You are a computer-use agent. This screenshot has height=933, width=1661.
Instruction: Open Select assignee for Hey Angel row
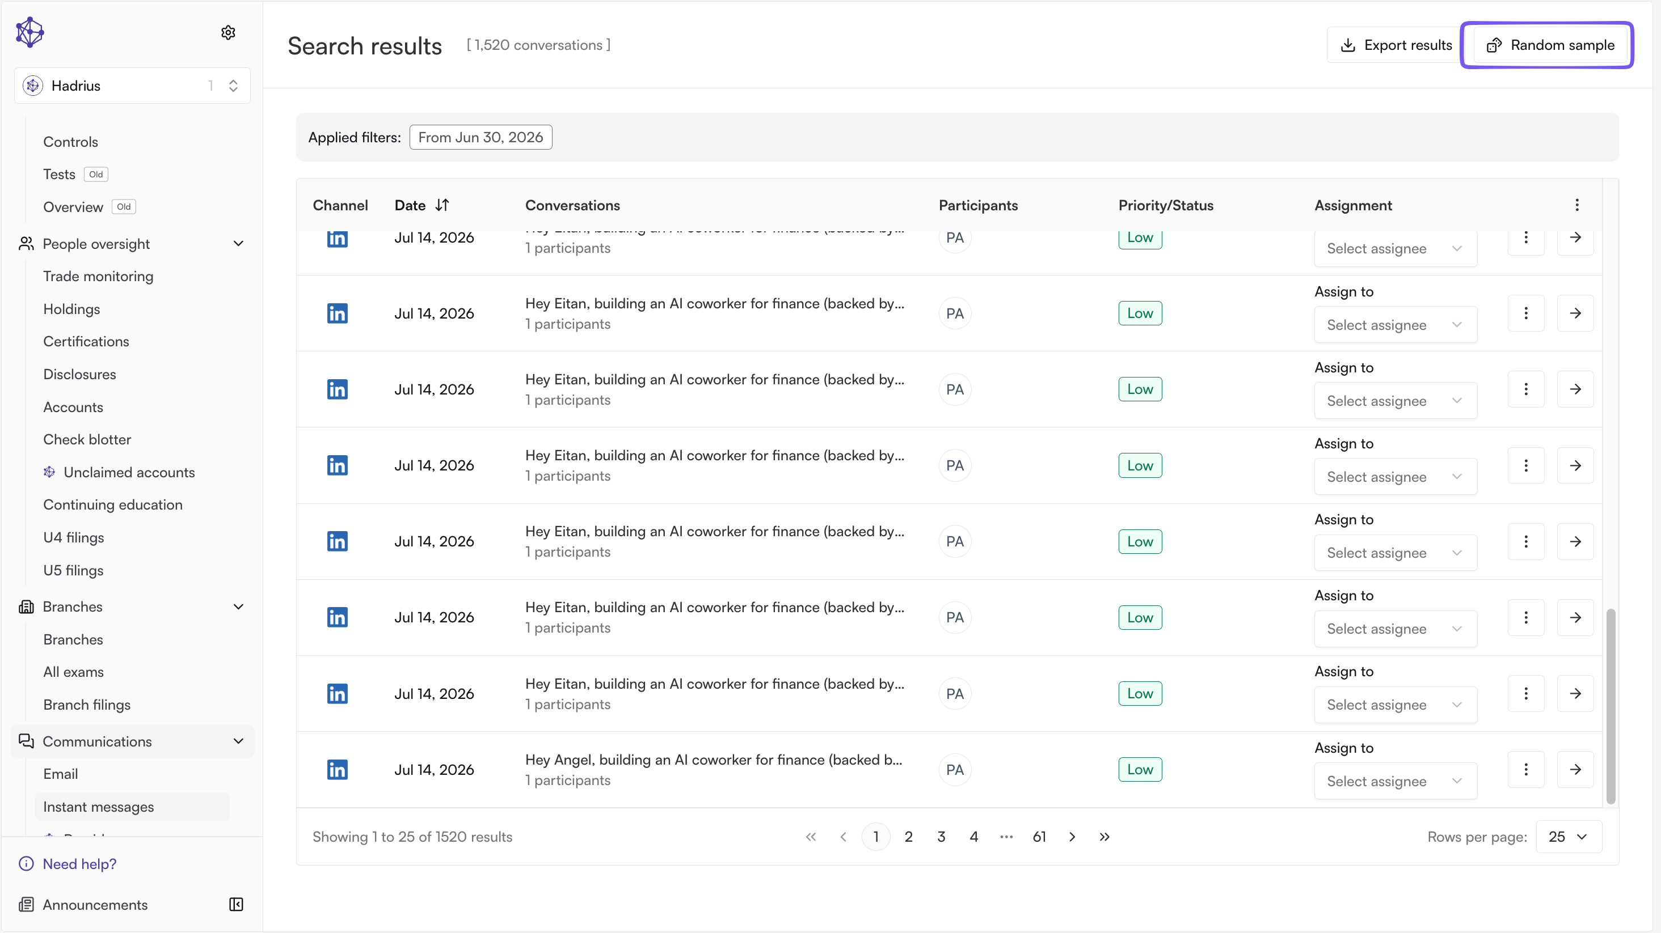pos(1396,781)
